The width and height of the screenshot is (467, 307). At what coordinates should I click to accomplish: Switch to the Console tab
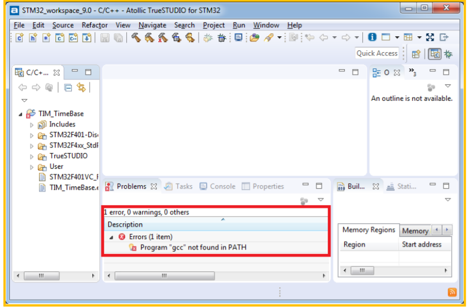tap(218, 186)
